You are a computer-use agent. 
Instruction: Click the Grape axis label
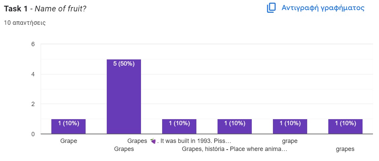coord(69,141)
